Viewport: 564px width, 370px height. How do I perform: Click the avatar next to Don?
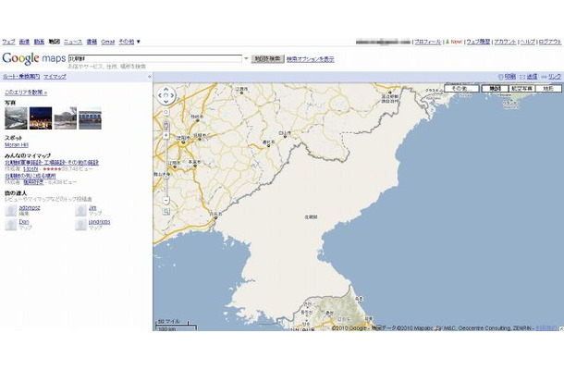tap(11, 225)
